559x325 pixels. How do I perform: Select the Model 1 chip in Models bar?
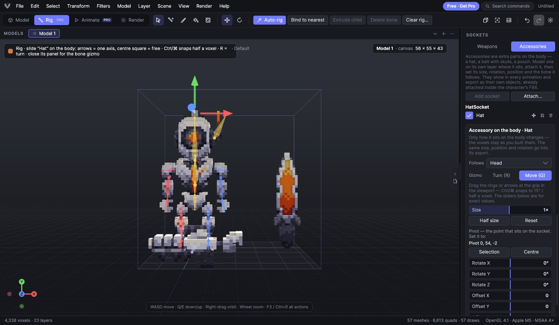click(44, 33)
